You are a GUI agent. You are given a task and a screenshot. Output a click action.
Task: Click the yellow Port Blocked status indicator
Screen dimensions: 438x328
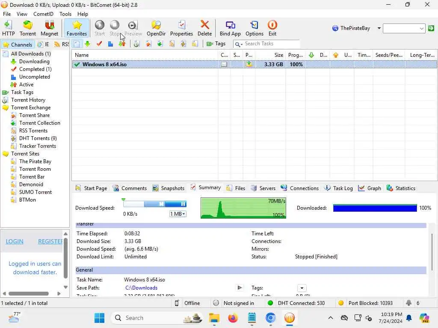click(341, 303)
